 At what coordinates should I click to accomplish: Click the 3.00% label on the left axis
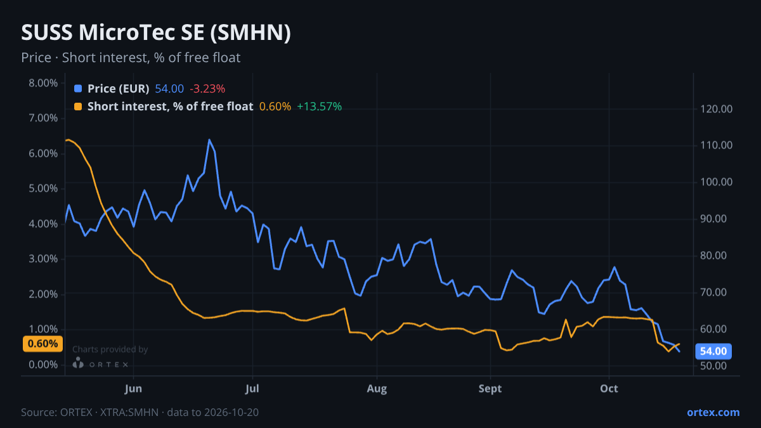click(x=43, y=259)
